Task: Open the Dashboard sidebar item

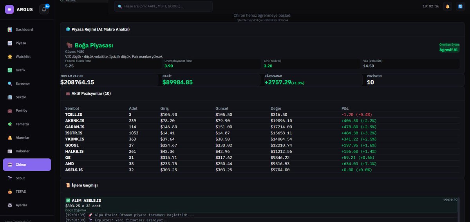Action: point(27,30)
